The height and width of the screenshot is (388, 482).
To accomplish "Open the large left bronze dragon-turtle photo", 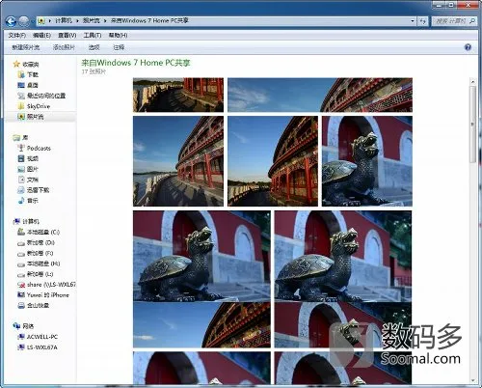I will coord(201,256).
